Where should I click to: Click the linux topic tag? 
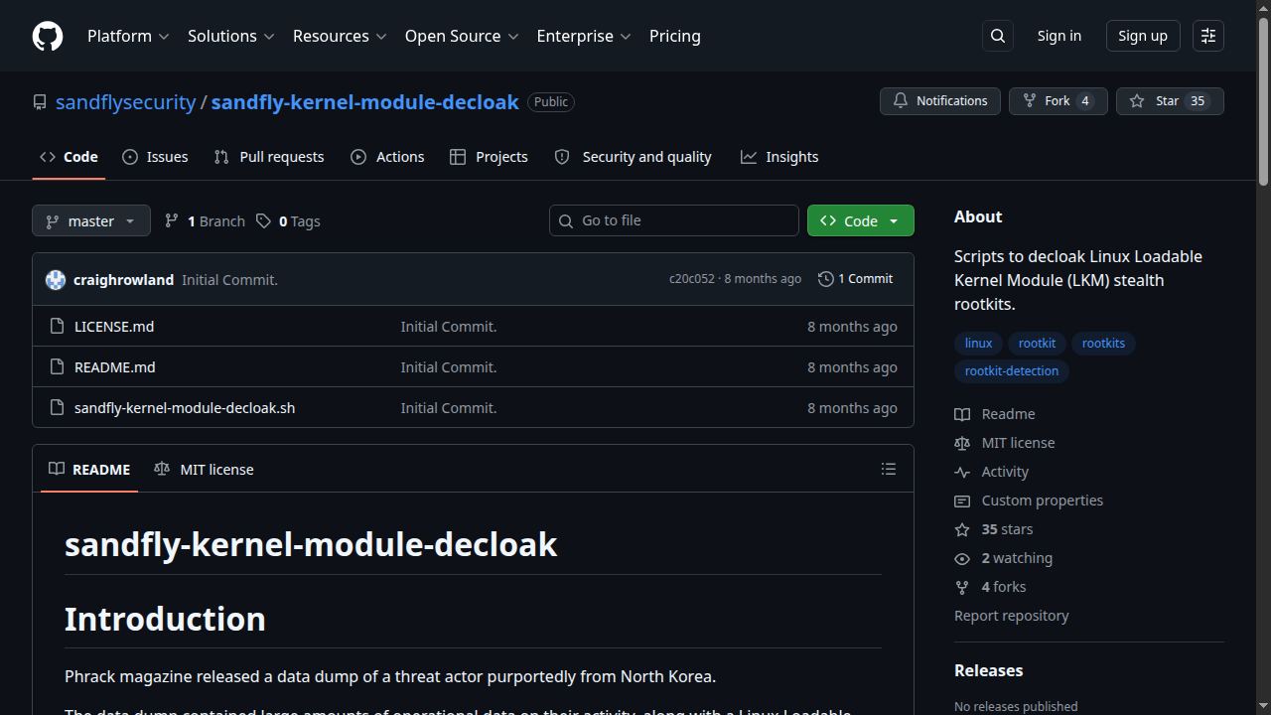978,344
